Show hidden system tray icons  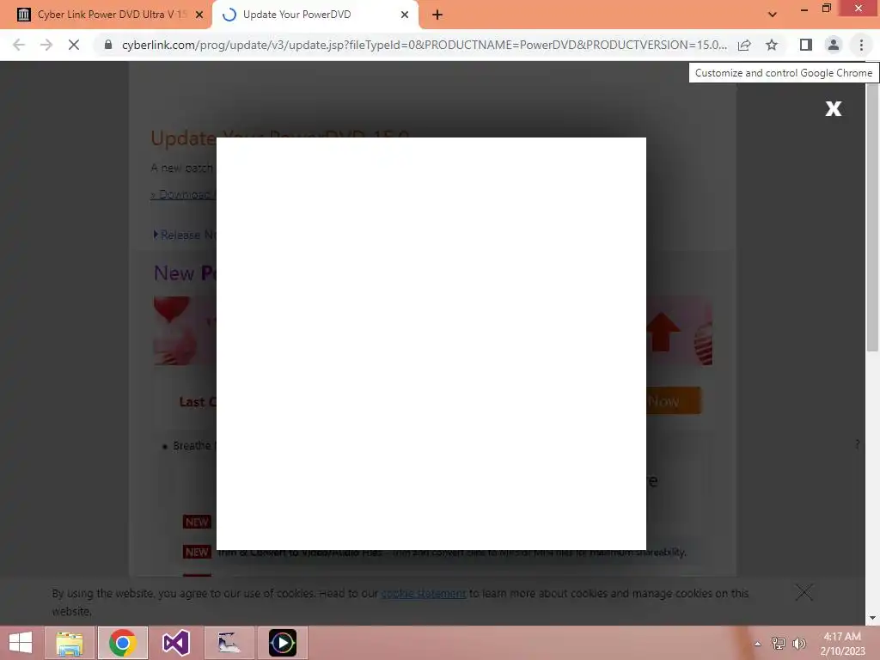(758, 643)
